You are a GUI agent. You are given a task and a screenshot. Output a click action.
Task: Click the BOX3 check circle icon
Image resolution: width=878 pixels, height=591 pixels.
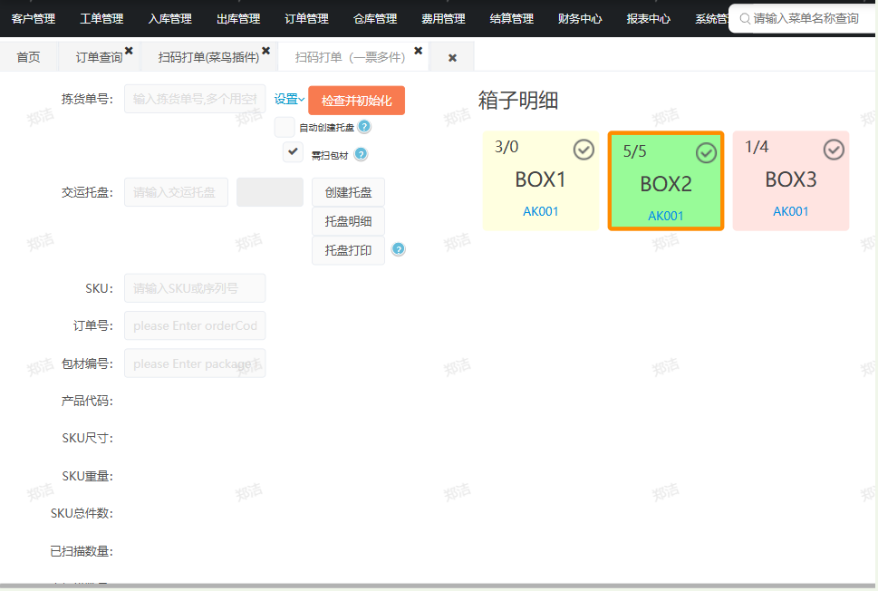pos(834,150)
